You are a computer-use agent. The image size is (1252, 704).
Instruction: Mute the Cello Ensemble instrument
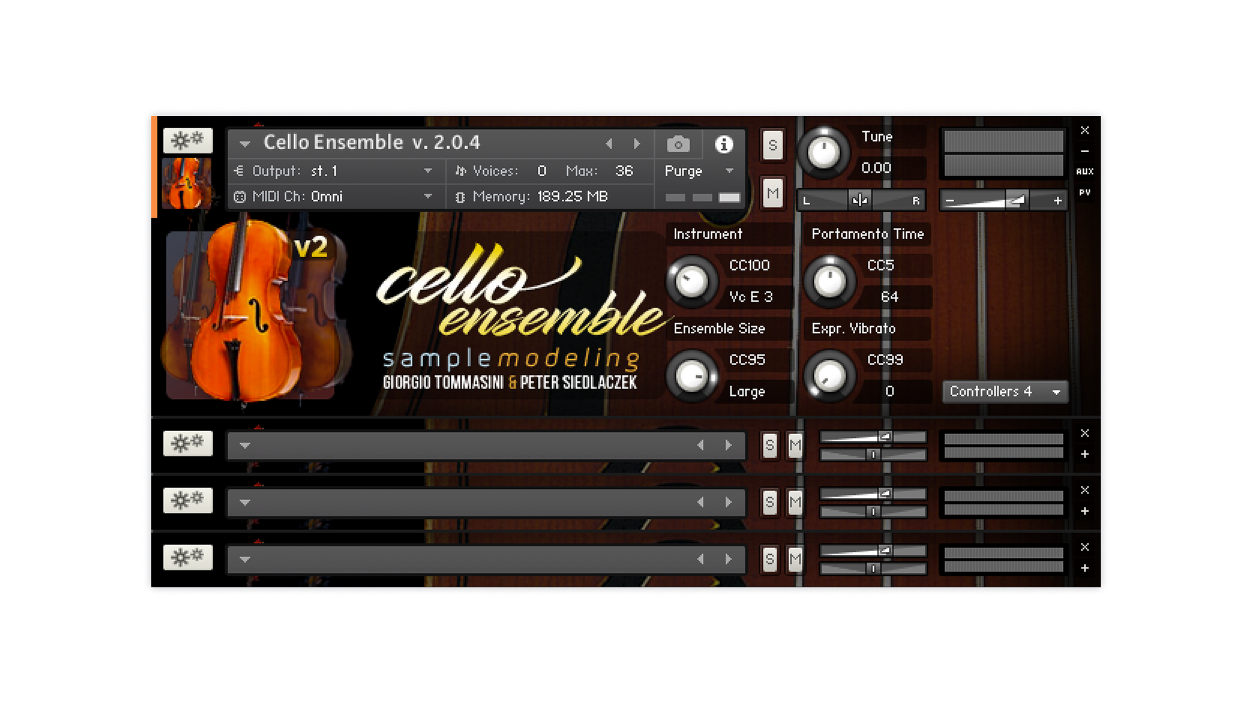click(x=772, y=193)
